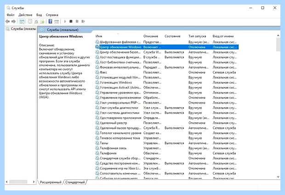
Task: Stop the service with square icon
Action: point(71,22)
